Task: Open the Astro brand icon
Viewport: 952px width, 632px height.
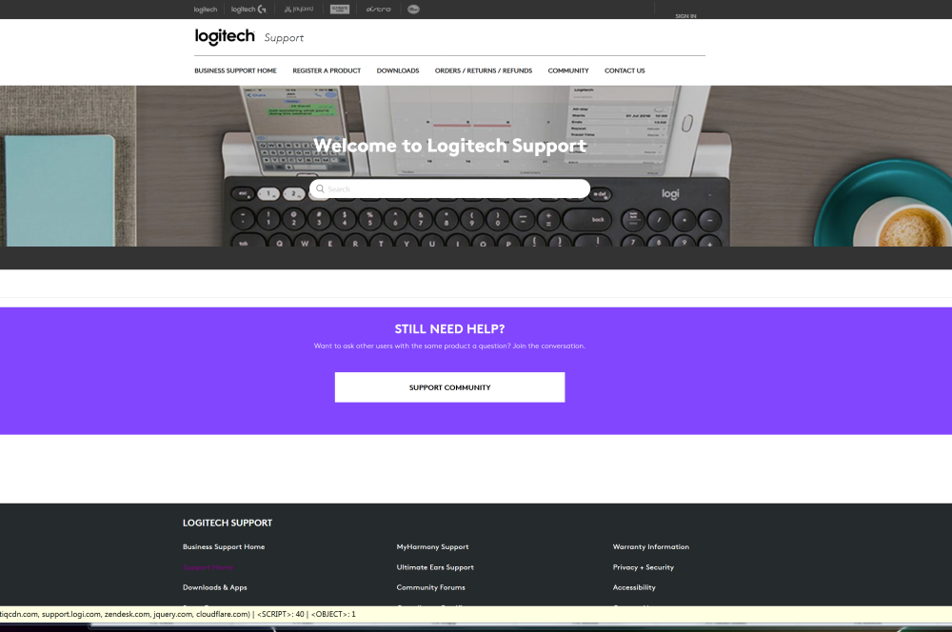Action: click(x=378, y=10)
